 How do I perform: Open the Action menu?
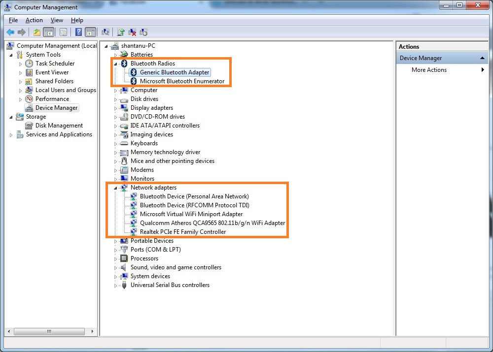(x=34, y=20)
